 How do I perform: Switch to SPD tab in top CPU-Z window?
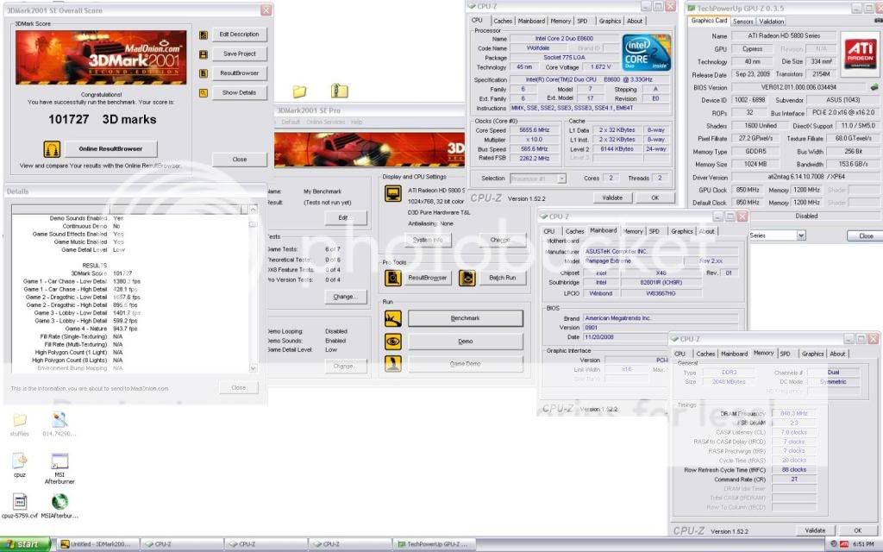[582, 21]
